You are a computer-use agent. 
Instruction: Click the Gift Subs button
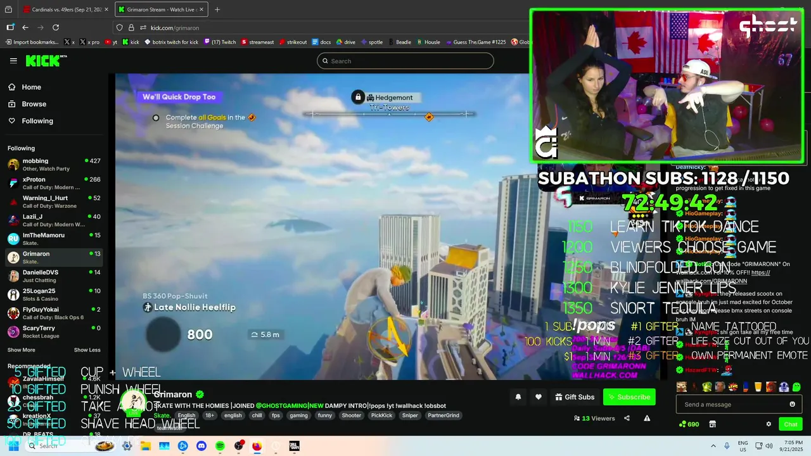coord(575,397)
